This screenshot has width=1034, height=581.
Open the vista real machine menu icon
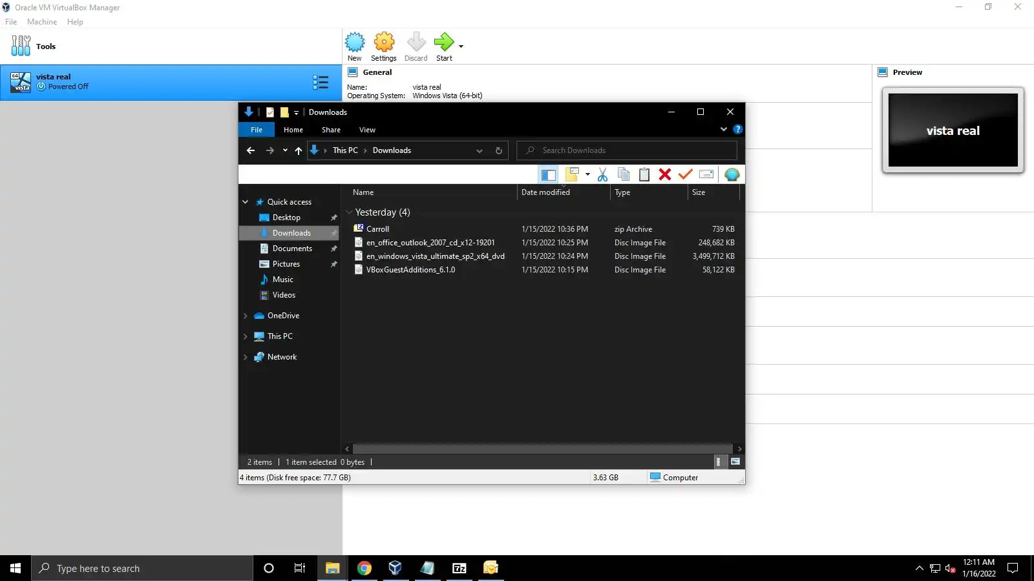point(321,82)
